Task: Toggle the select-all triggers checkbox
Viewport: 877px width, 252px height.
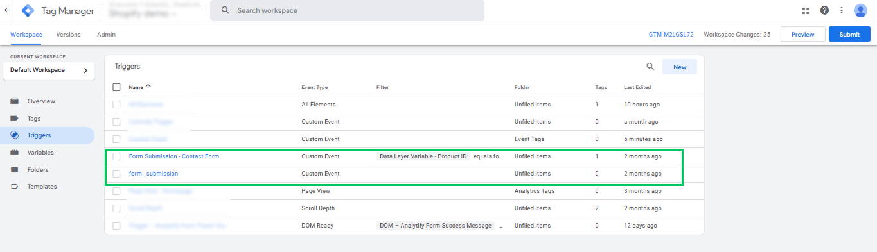Action: [x=116, y=87]
